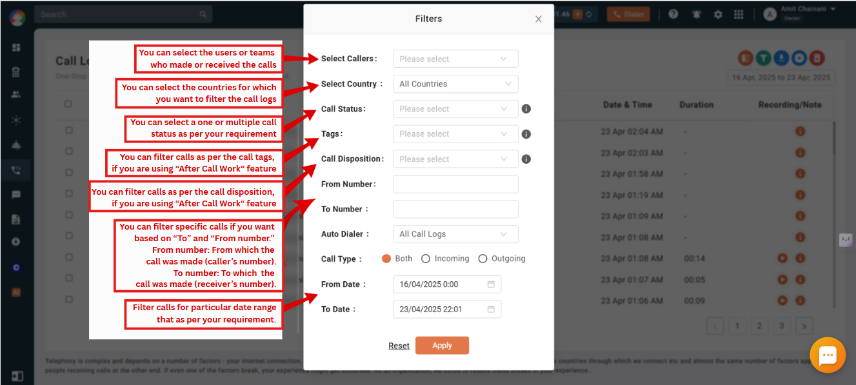The image size is (856, 385).
Task: Go to page 3 of call logs
Action: 782,326
